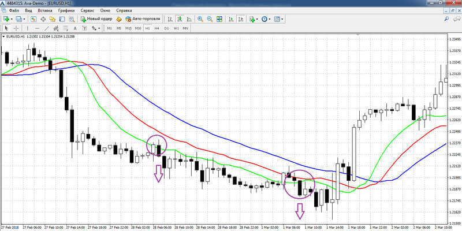Expand the profiles dropdown arrow
Image resolution: width=462 pixels, height=231 pixels.
pos(24,19)
